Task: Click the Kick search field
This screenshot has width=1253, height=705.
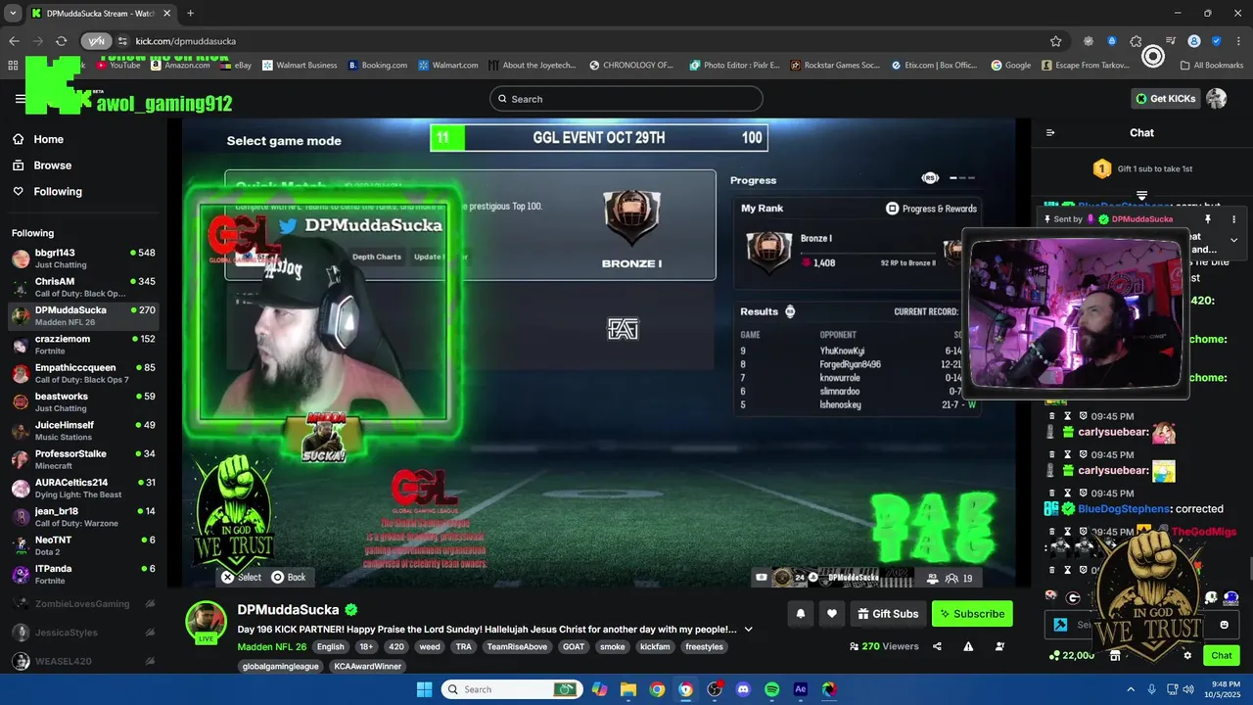Action: pyautogui.click(x=626, y=99)
